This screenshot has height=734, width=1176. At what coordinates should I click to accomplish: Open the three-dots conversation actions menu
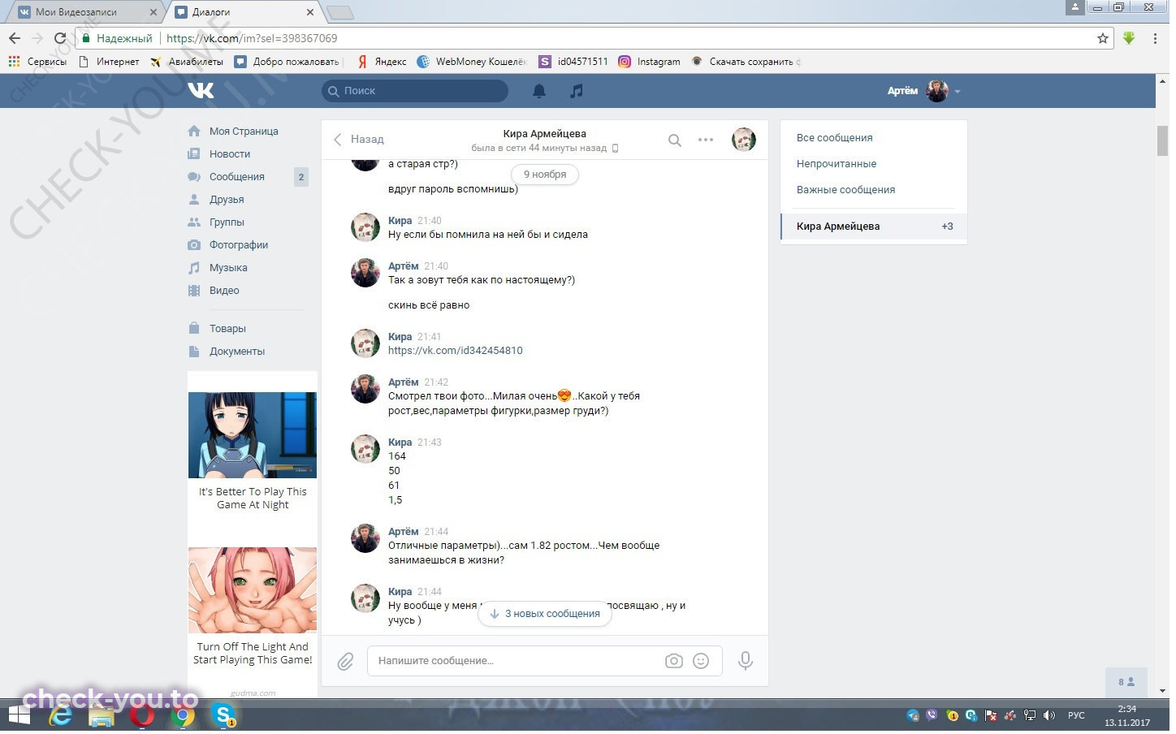click(706, 140)
